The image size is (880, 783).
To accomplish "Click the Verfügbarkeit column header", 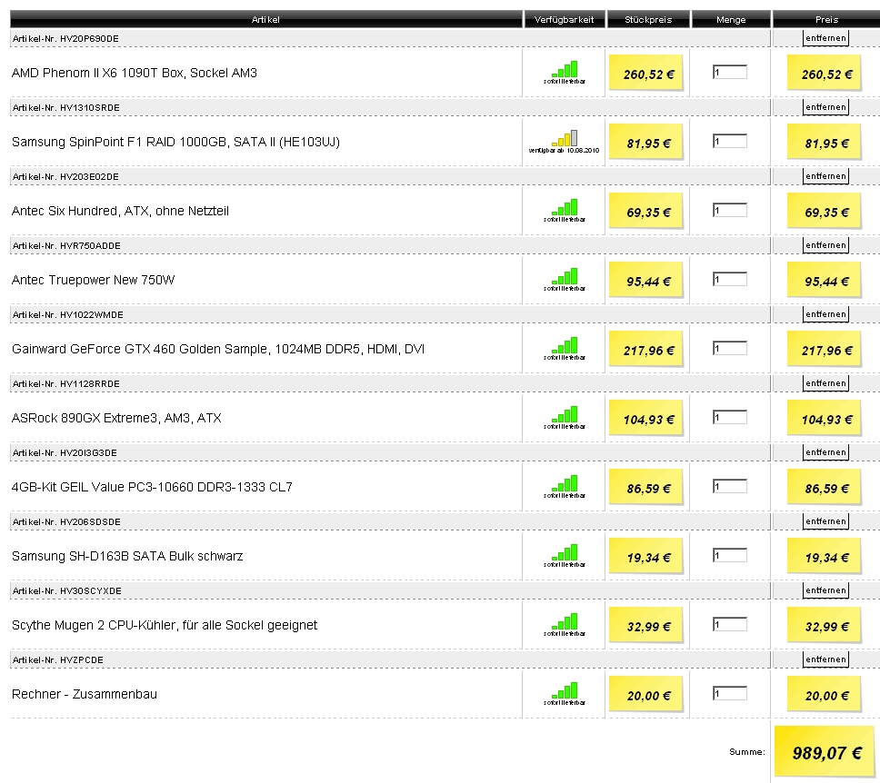I will 564,19.
